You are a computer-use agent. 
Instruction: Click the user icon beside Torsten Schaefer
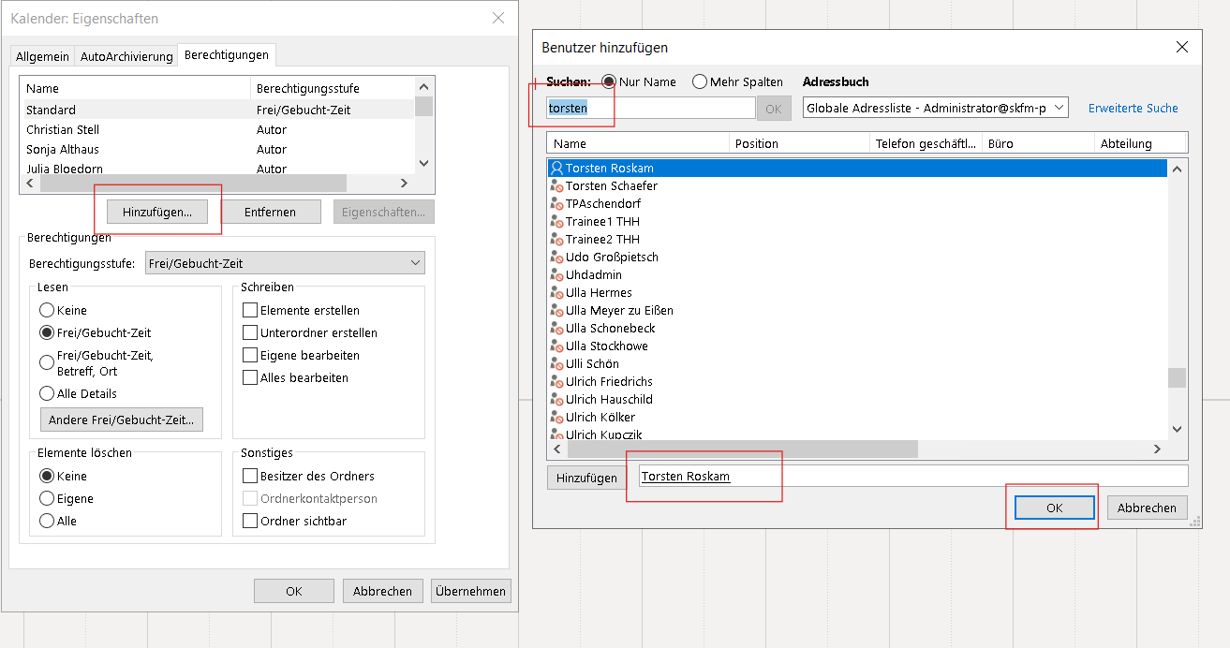click(x=556, y=186)
